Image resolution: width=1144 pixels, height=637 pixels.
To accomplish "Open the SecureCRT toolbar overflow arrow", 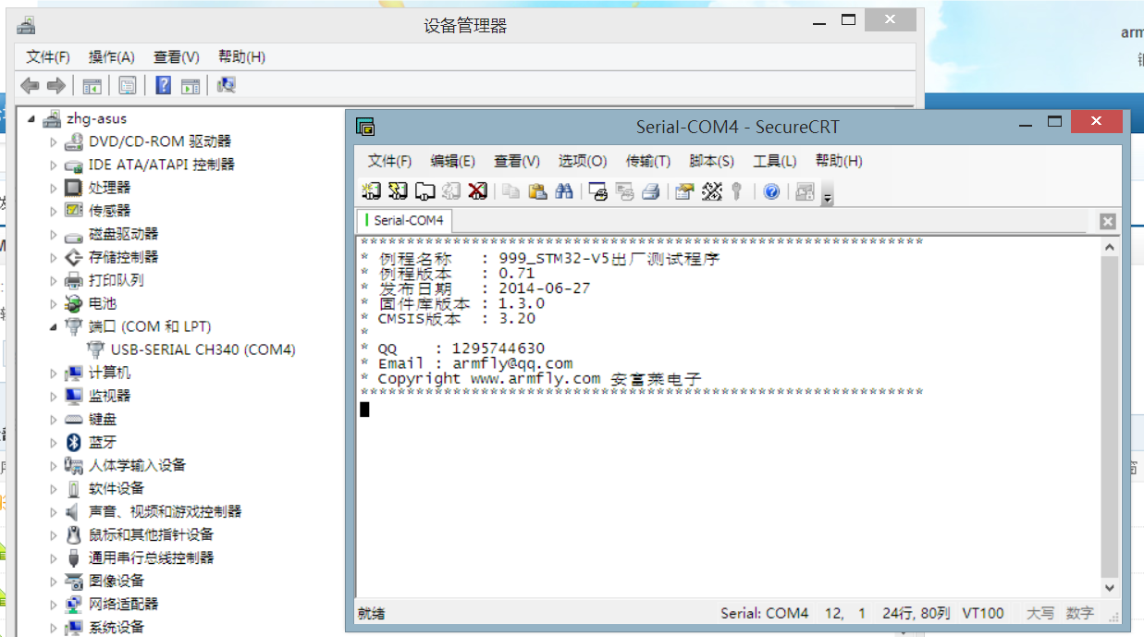I will (828, 194).
